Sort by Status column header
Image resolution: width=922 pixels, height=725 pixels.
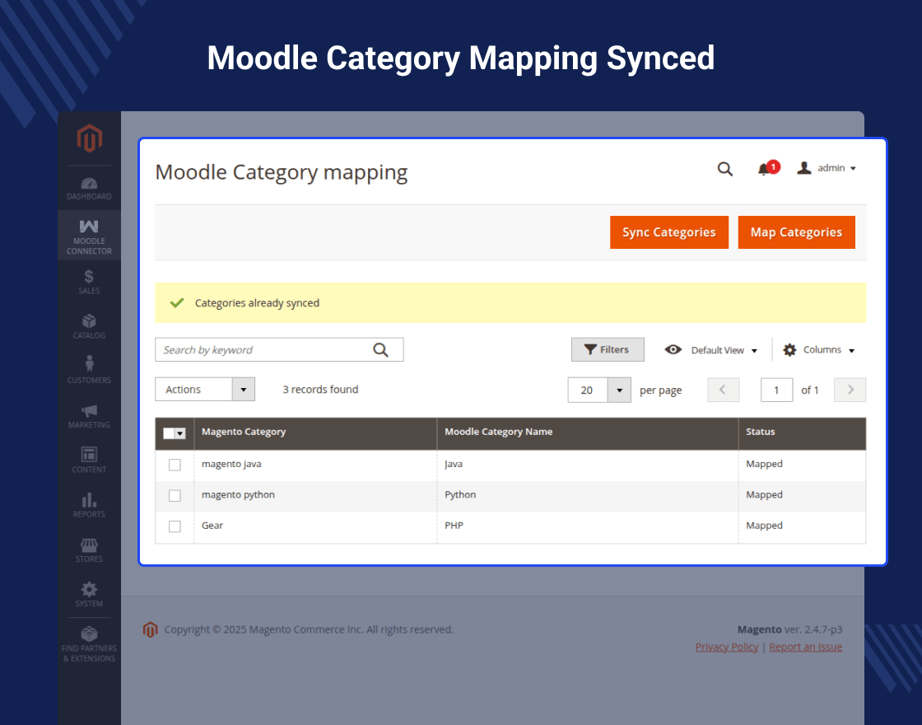coord(802,433)
